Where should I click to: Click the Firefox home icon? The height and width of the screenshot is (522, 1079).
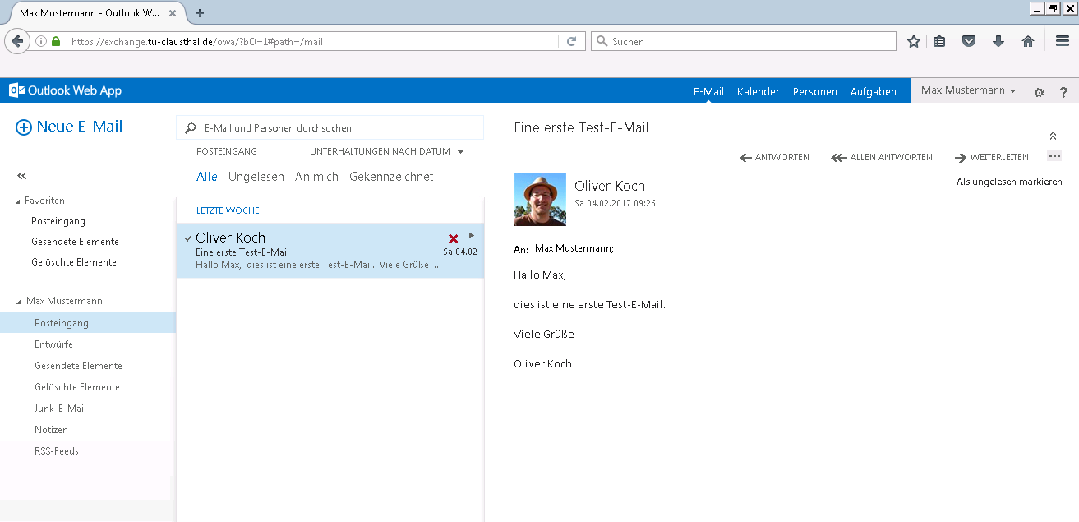pos(1027,42)
